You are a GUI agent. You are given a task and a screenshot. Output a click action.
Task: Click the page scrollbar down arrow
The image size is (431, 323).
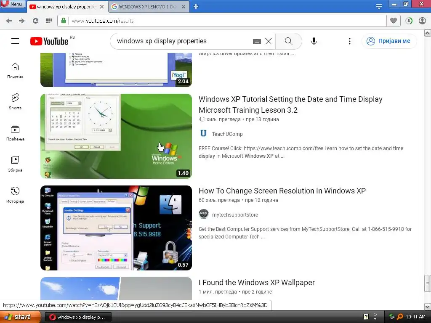[x=428, y=307]
